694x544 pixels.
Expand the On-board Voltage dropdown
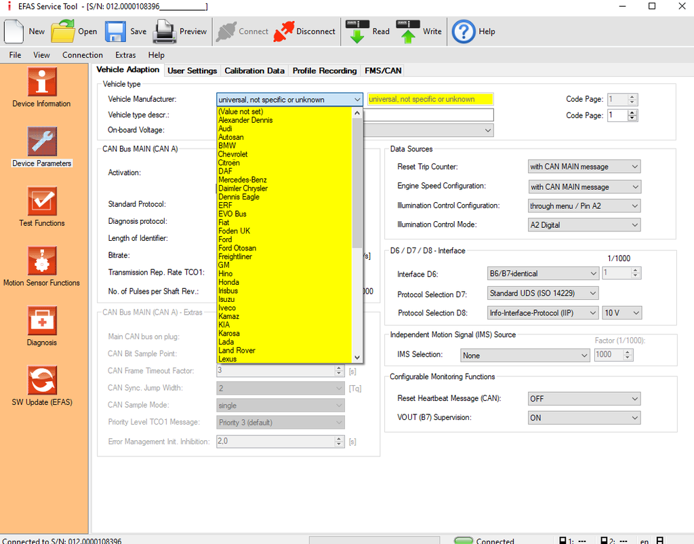click(488, 130)
